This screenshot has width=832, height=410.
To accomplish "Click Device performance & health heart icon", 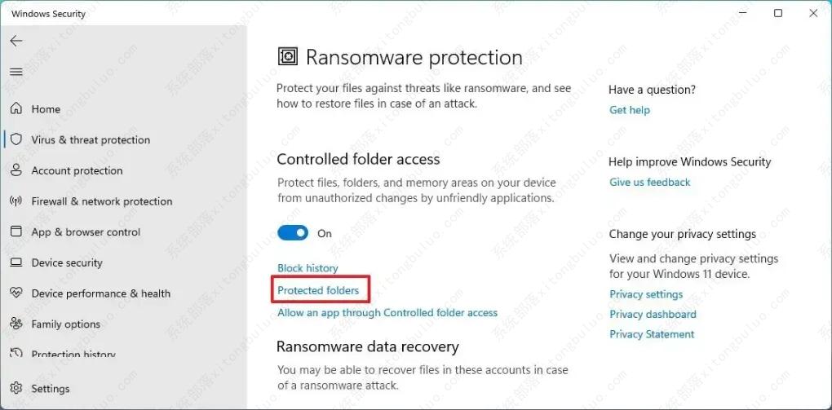I will click(x=16, y=293).
